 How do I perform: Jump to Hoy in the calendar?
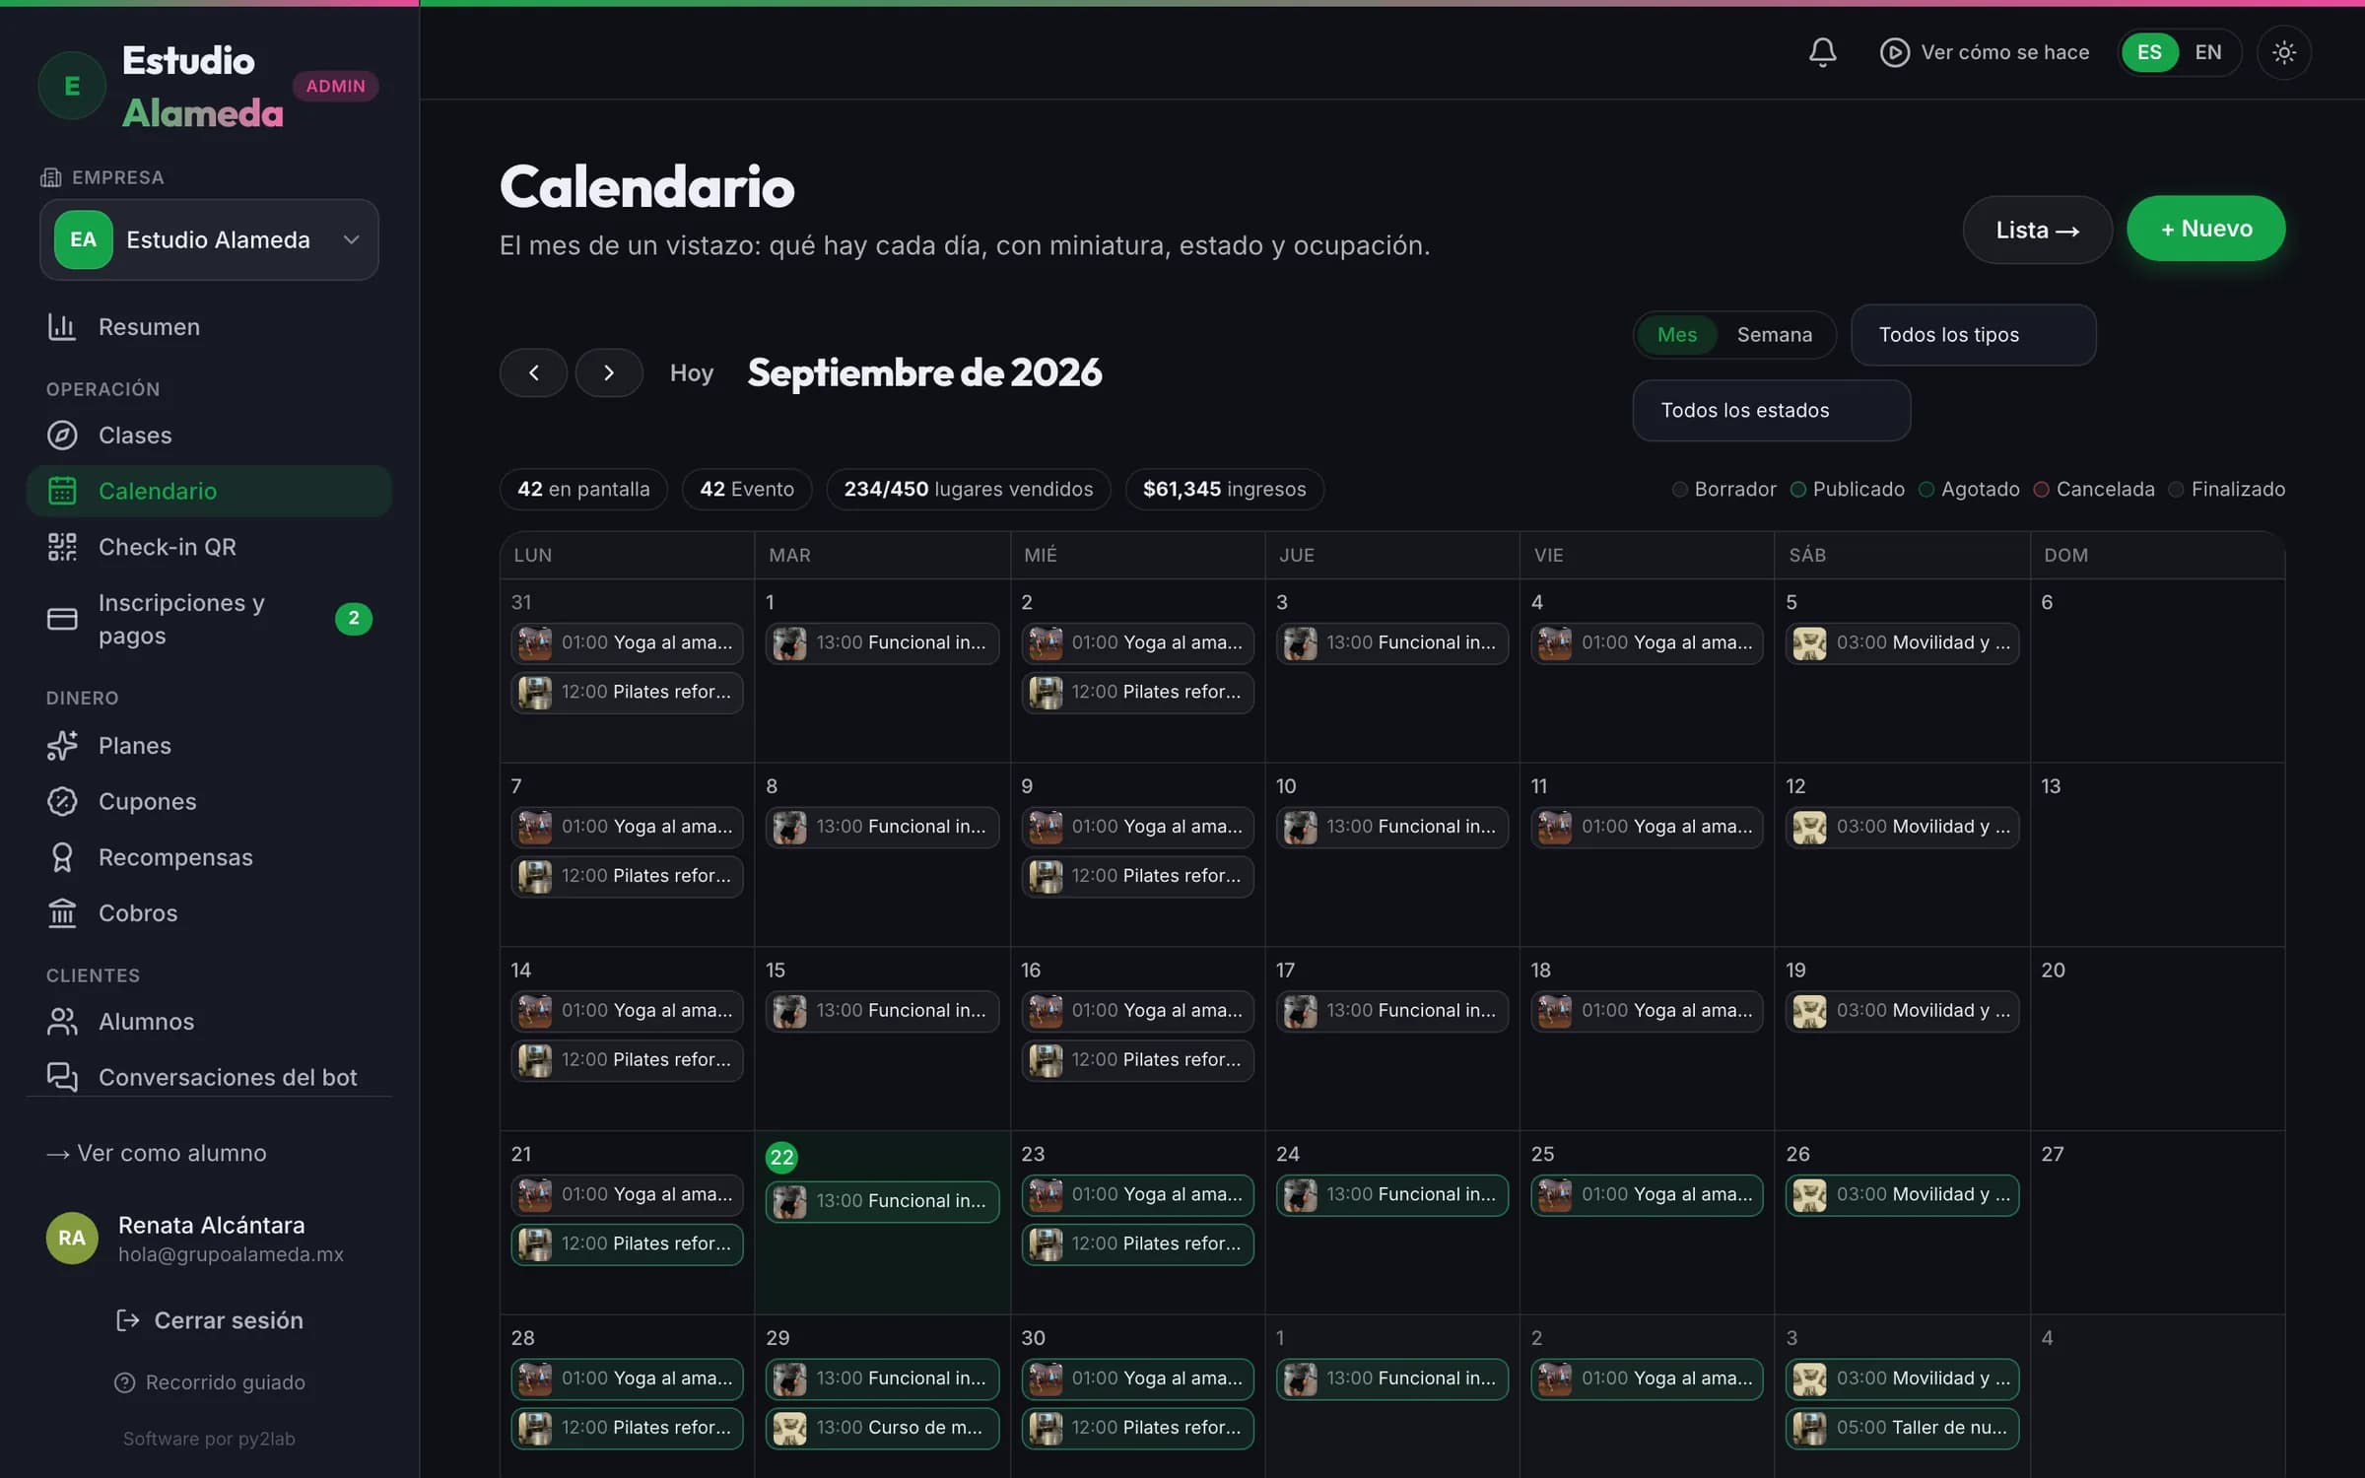click(x=691, y=373)
